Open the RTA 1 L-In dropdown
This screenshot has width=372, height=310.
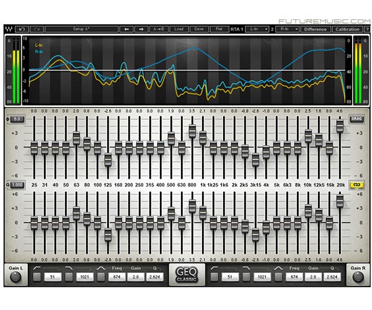[x=257, y=29]
